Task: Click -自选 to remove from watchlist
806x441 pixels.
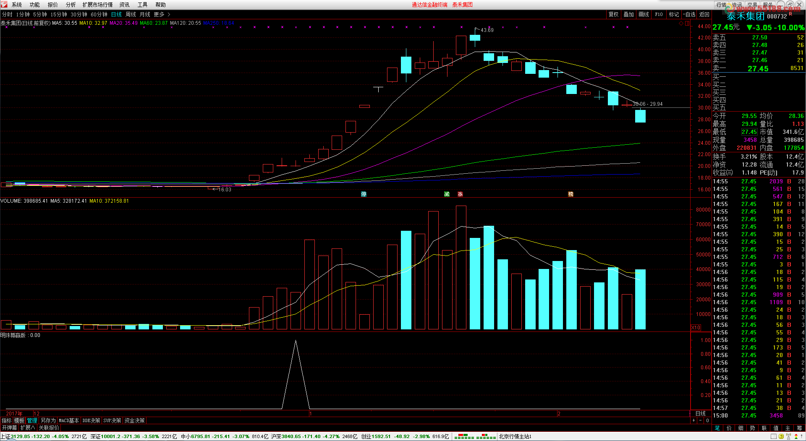Action: 689,14
